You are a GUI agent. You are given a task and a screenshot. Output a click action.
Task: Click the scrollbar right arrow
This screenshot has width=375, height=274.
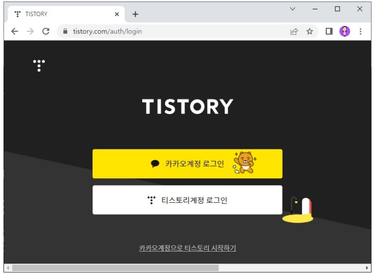pos(367,268)
